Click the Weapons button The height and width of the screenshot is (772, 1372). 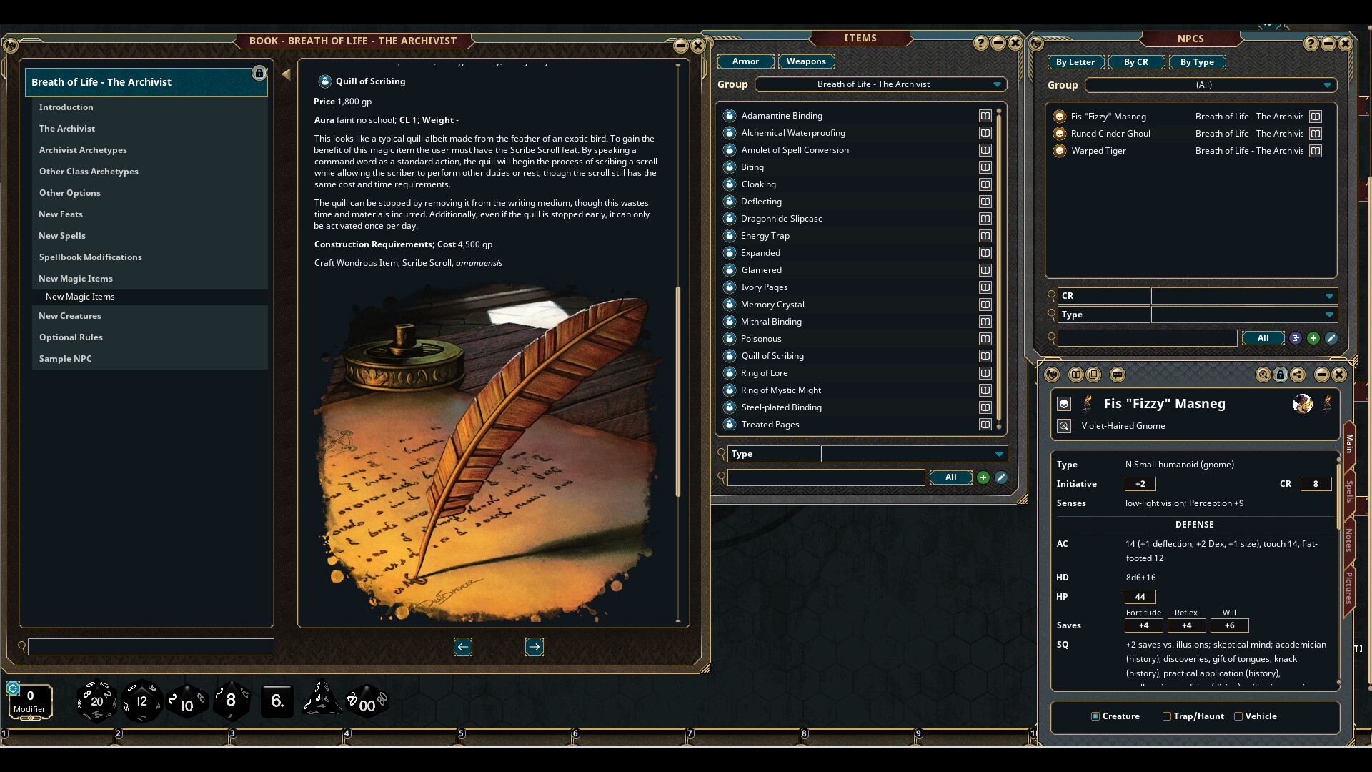click(806, 61)
